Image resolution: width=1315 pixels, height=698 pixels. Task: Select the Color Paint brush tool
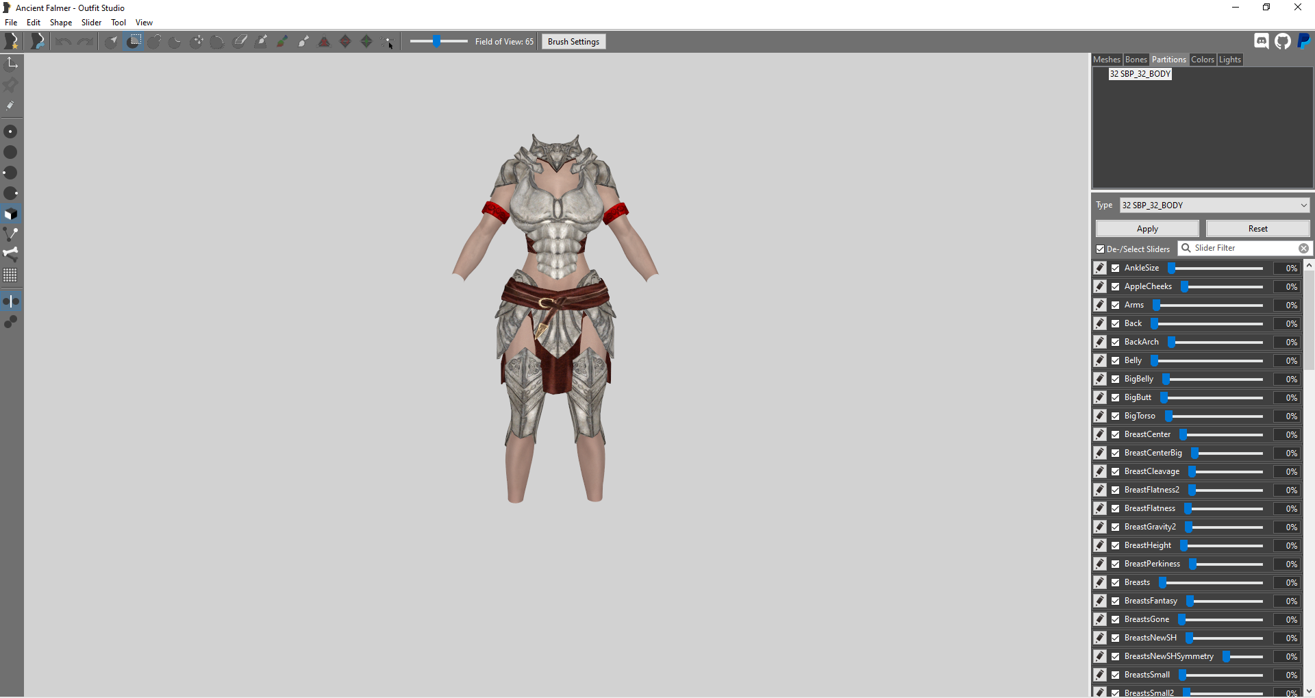(282, 42)
